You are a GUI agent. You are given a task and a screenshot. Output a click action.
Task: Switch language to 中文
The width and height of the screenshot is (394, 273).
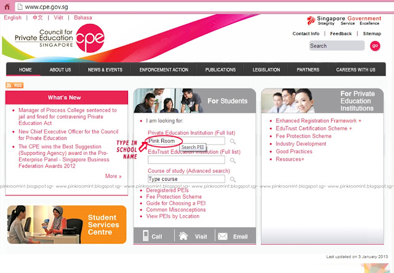point(38,18)
